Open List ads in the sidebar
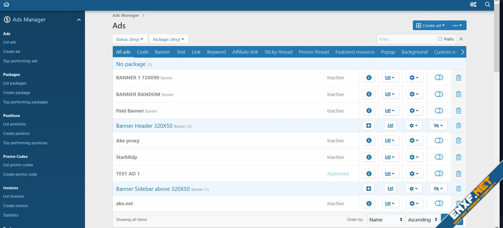This screenshot has height=228, width=503. [x=10, y=42]
